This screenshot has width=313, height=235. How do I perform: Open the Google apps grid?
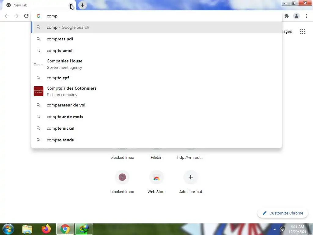(303, 32)
